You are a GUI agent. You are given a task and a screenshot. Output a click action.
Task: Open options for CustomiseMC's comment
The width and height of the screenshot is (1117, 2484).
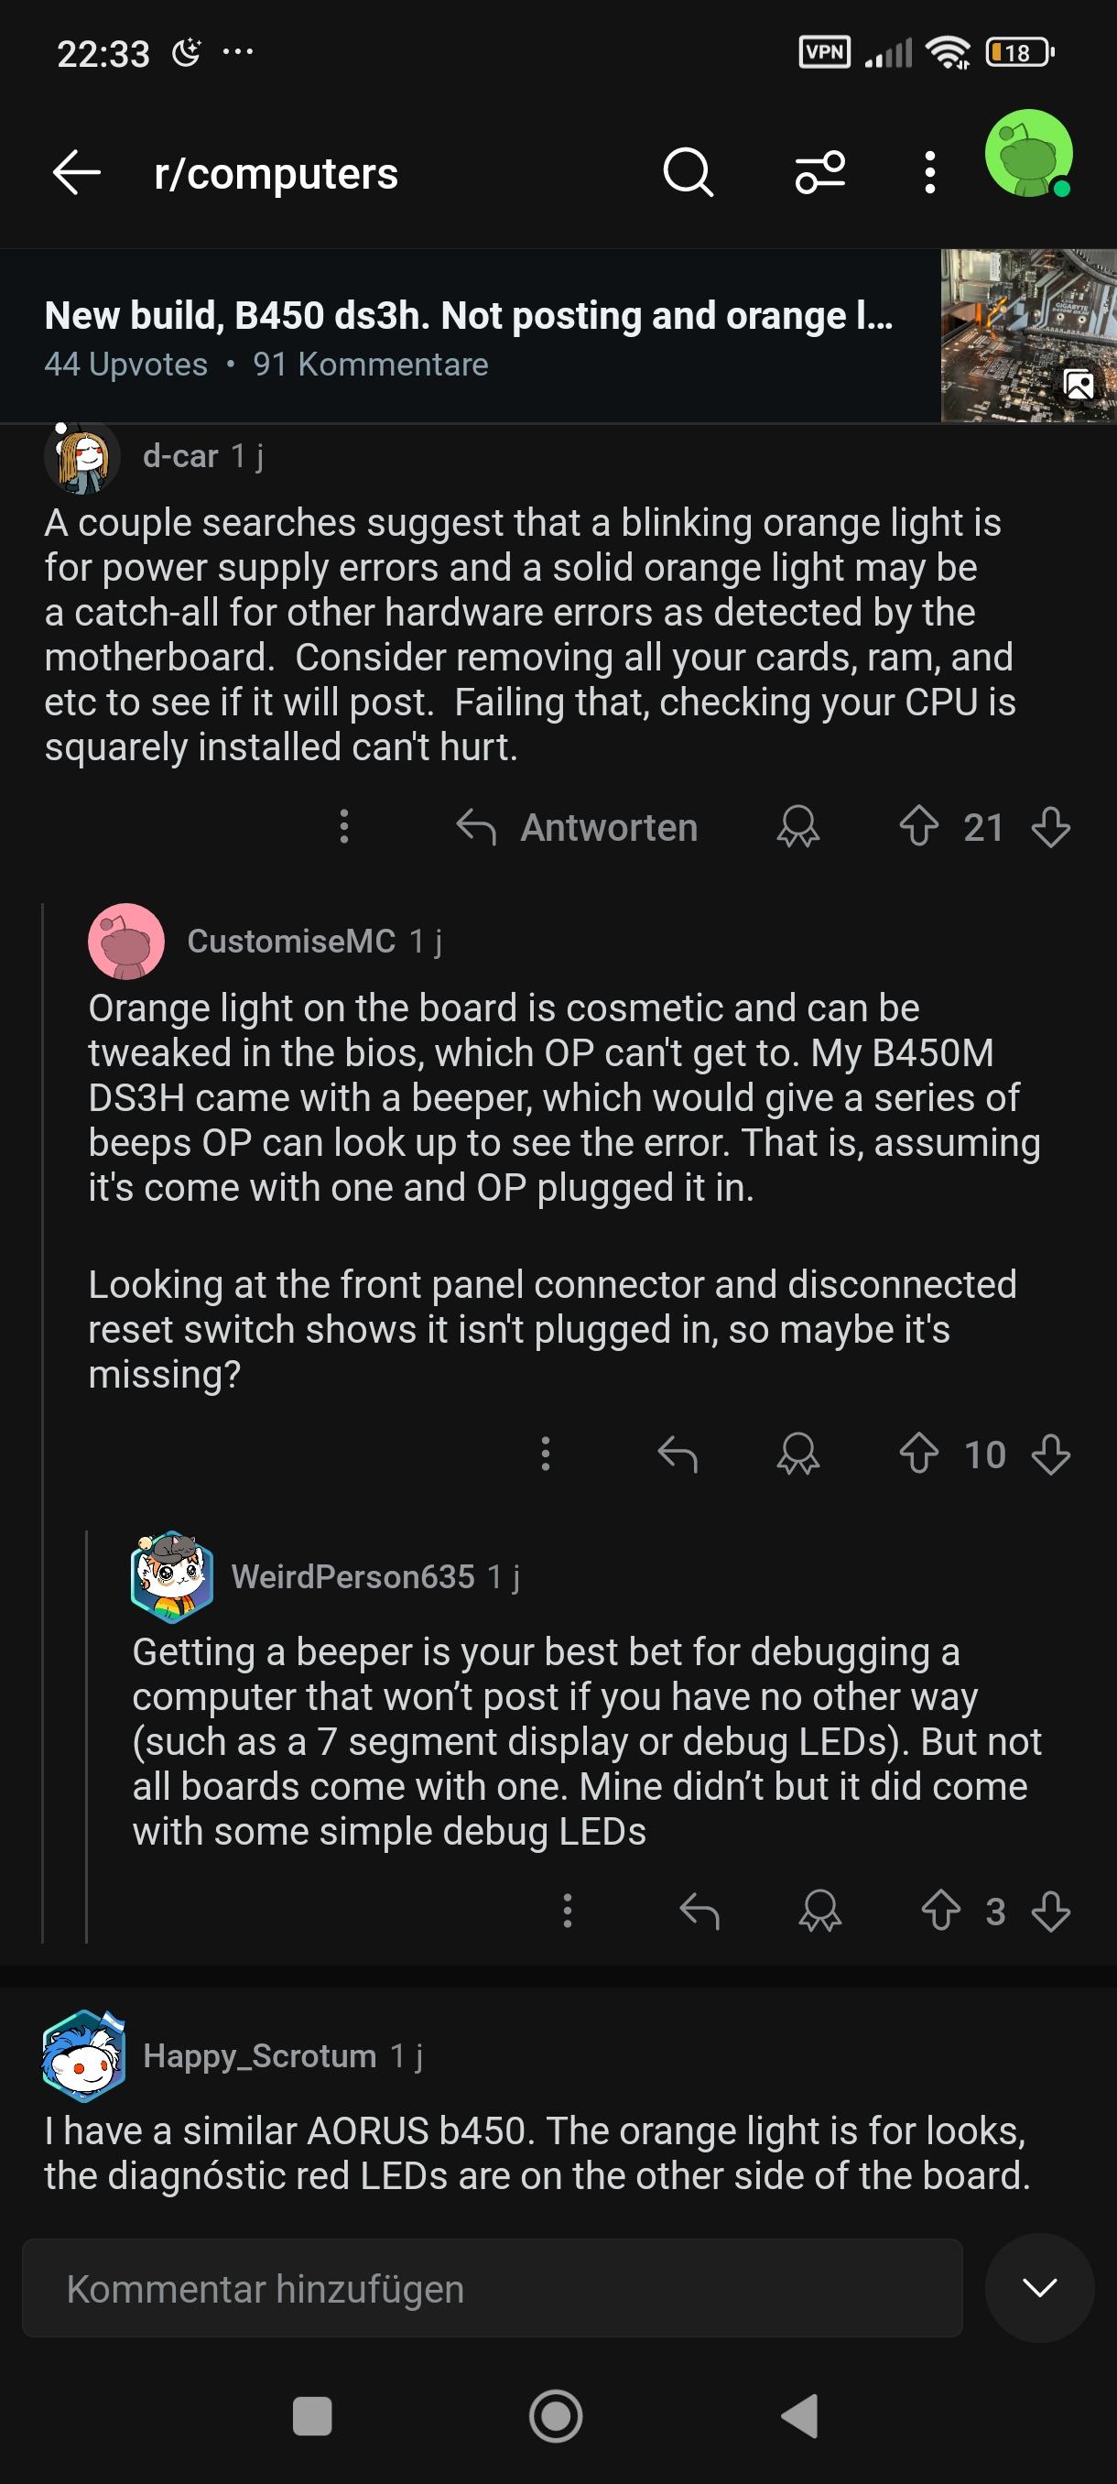point(546,1454)
